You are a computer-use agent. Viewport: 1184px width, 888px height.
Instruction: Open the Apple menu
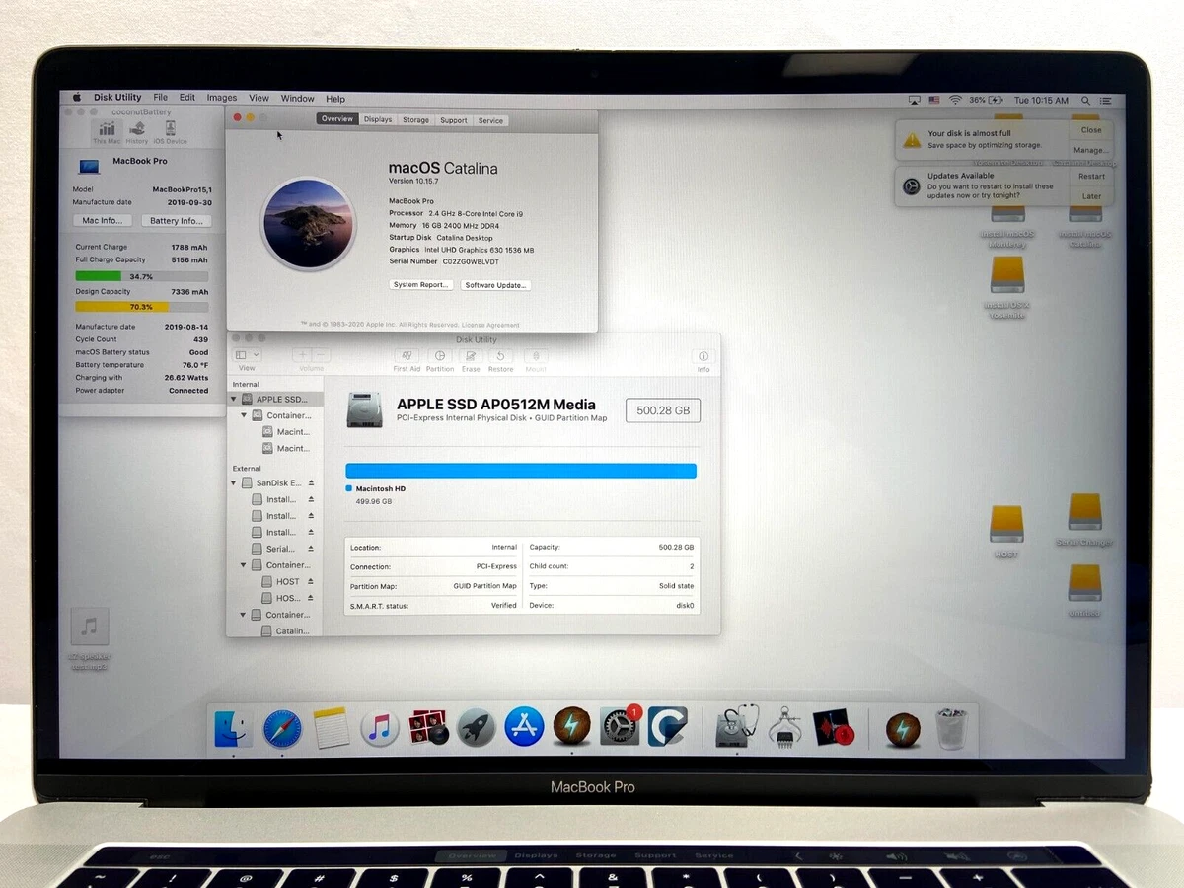[76, 98]
